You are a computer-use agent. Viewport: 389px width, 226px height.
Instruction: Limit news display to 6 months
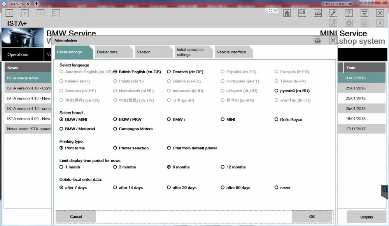click(179, 167)
